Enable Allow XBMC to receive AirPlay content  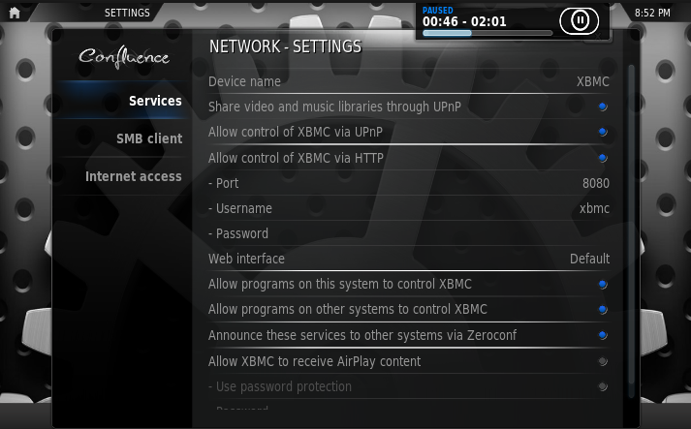click(602, 361)
